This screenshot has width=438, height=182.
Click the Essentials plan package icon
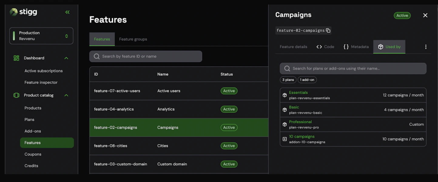285,95
